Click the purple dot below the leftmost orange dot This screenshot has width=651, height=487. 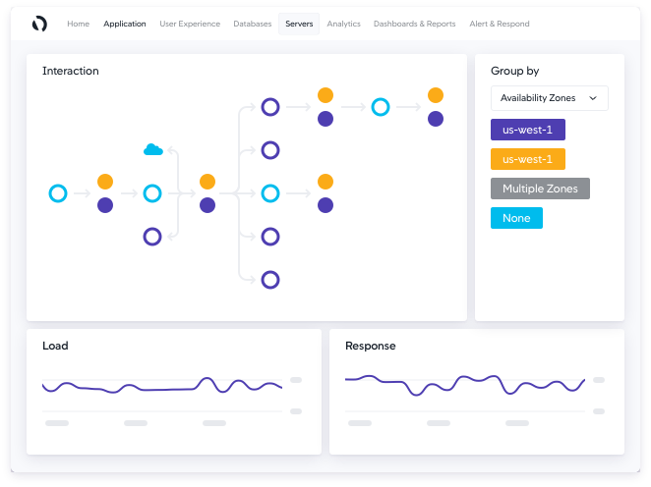105,205
